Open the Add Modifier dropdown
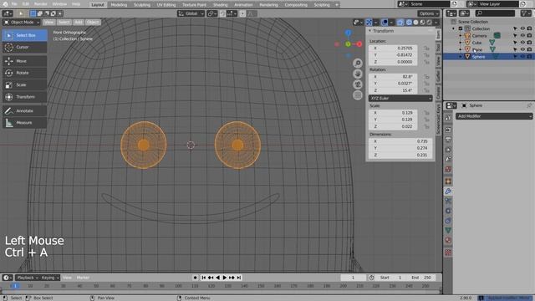 (494, 116)
